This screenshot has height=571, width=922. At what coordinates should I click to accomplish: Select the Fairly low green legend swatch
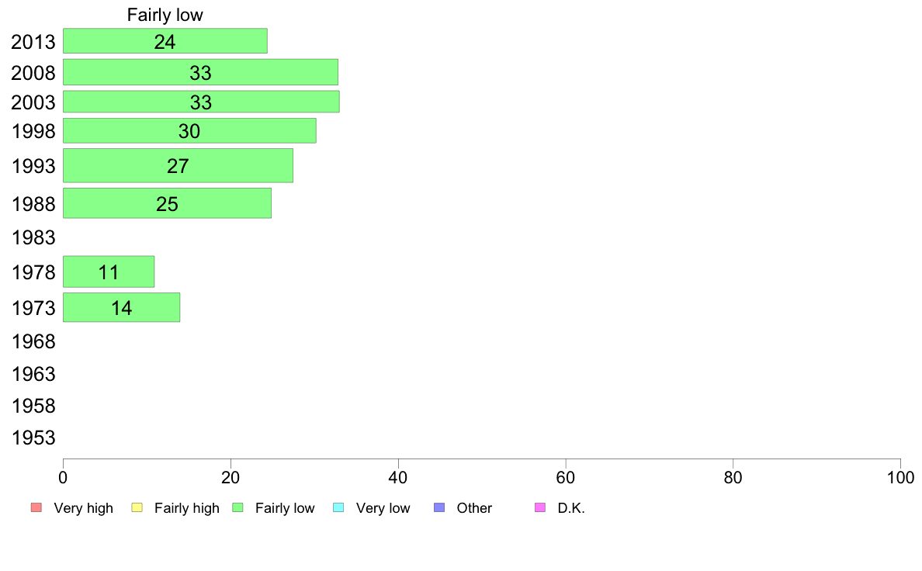pos(237,507)
